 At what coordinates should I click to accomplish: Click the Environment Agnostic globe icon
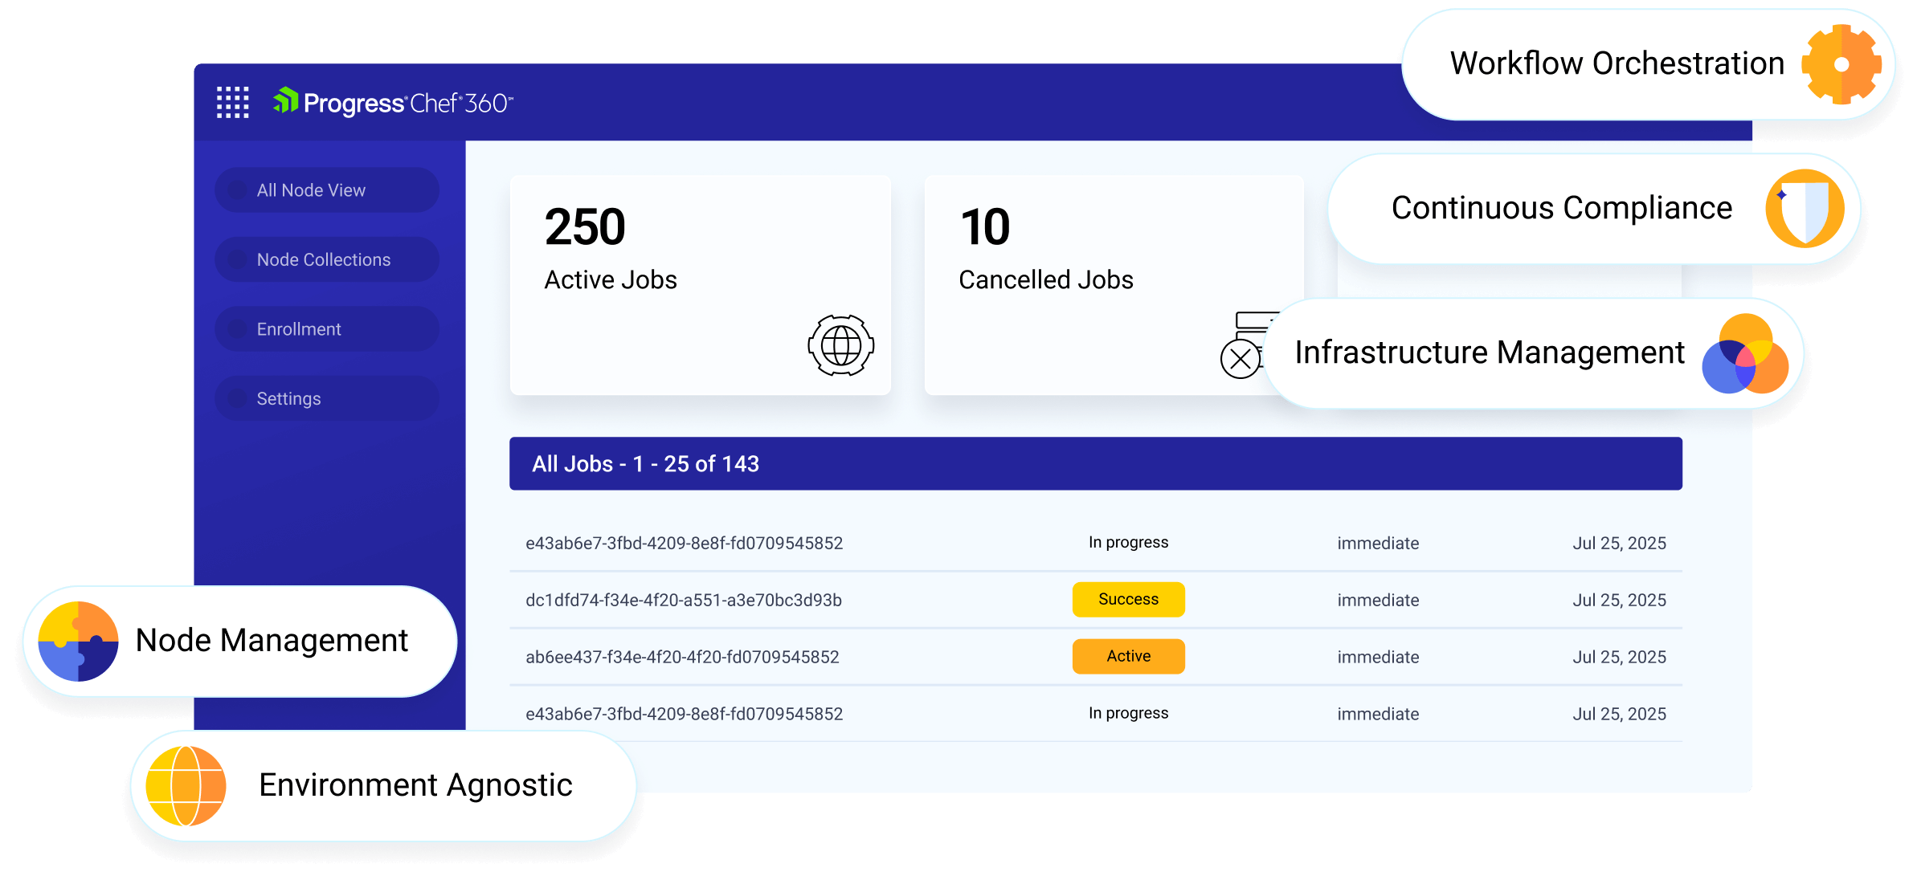(186, 785)
